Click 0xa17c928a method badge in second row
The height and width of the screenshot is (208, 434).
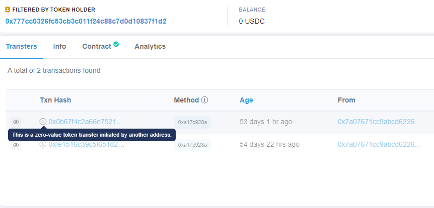(x=193, y=145)
